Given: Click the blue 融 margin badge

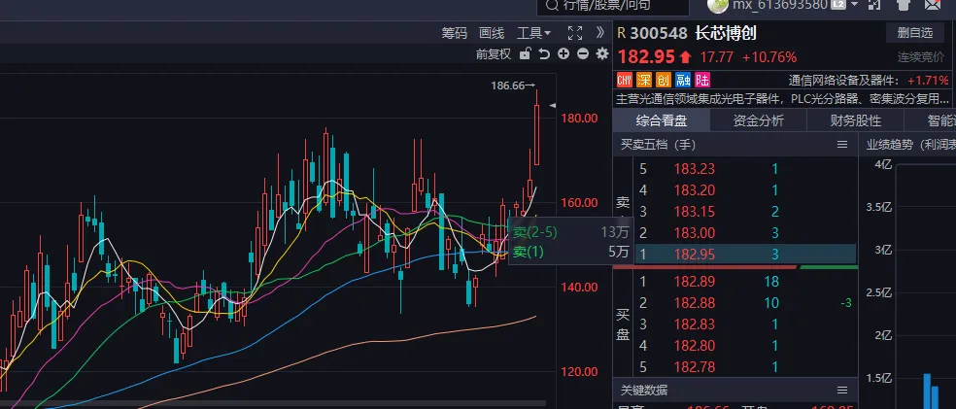Looking at the screenshot, I should coord(683,80).
